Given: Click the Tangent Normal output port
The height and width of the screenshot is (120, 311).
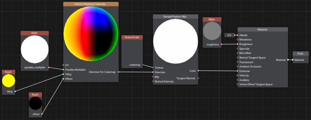Looking at the screenshot, I should (198, 78).
